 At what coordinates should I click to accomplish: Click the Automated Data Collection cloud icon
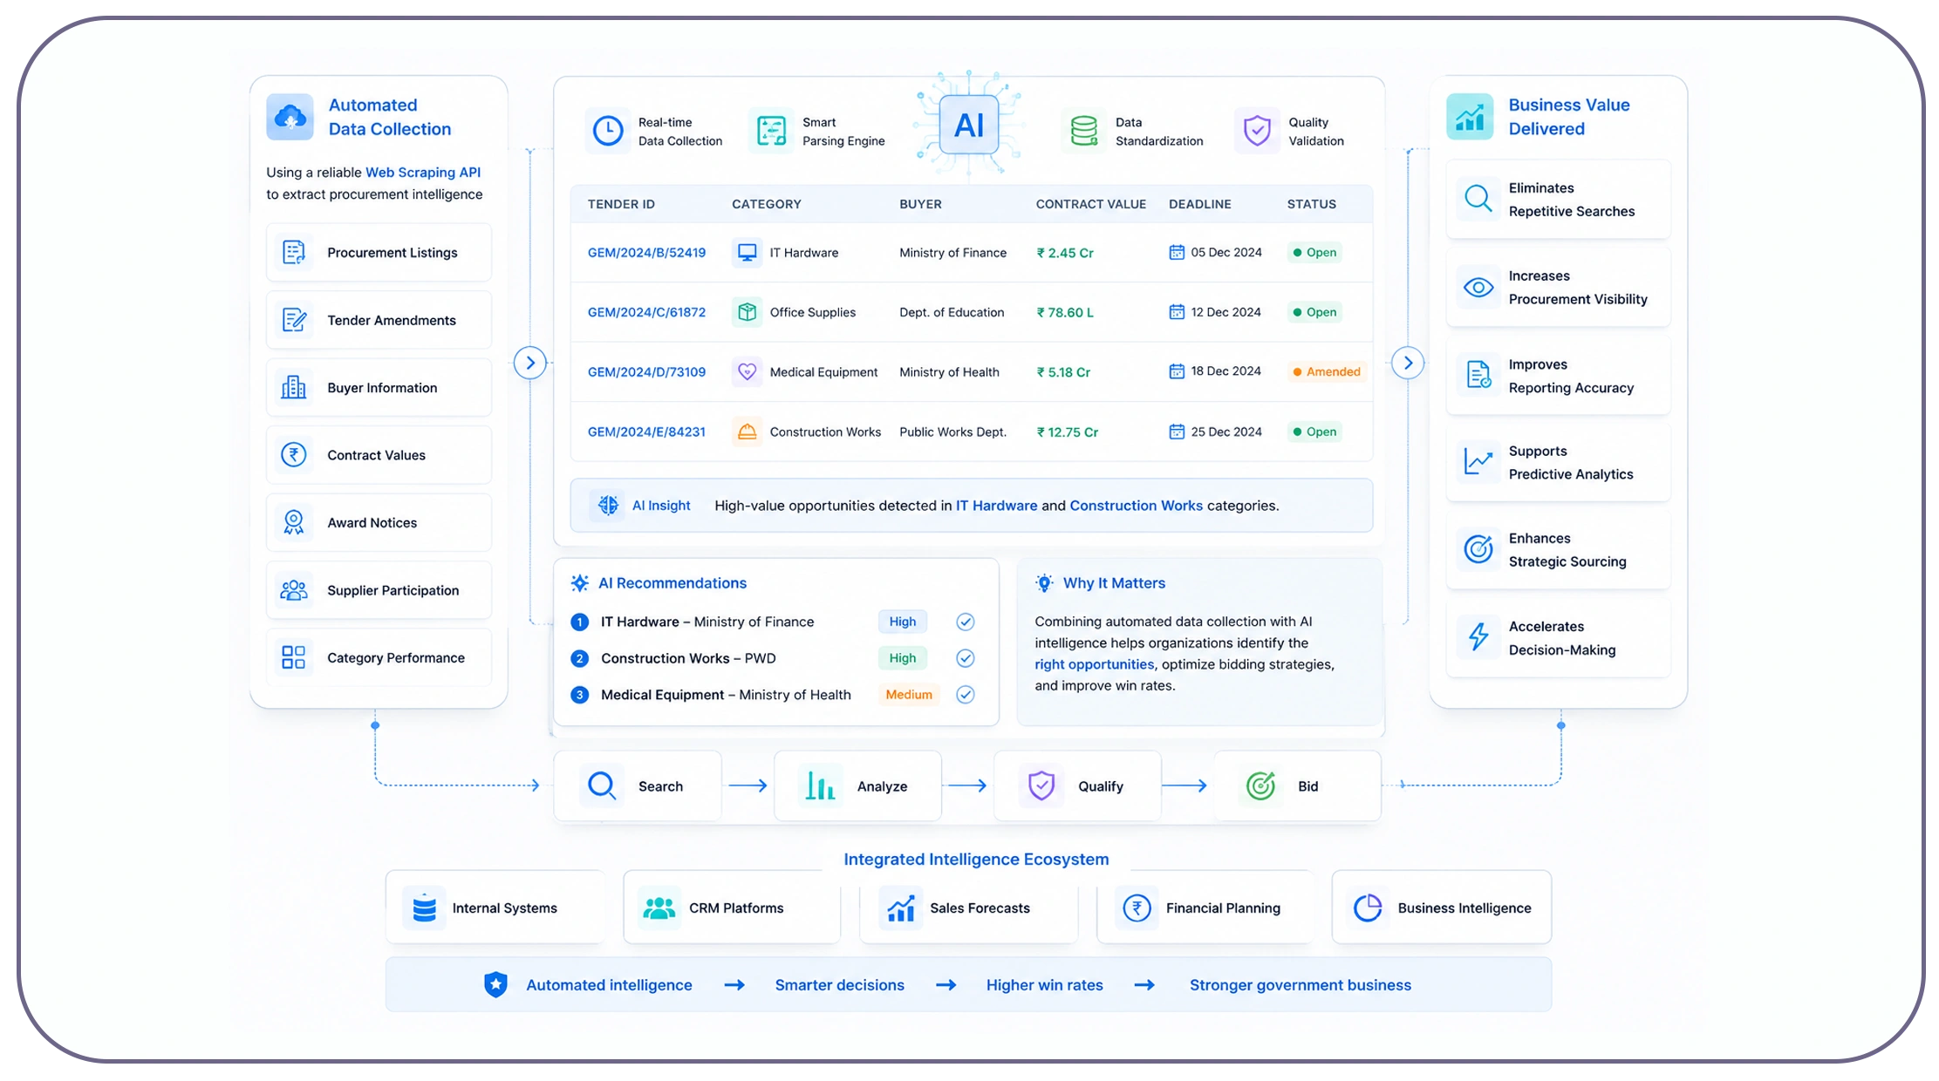(290, 117)
